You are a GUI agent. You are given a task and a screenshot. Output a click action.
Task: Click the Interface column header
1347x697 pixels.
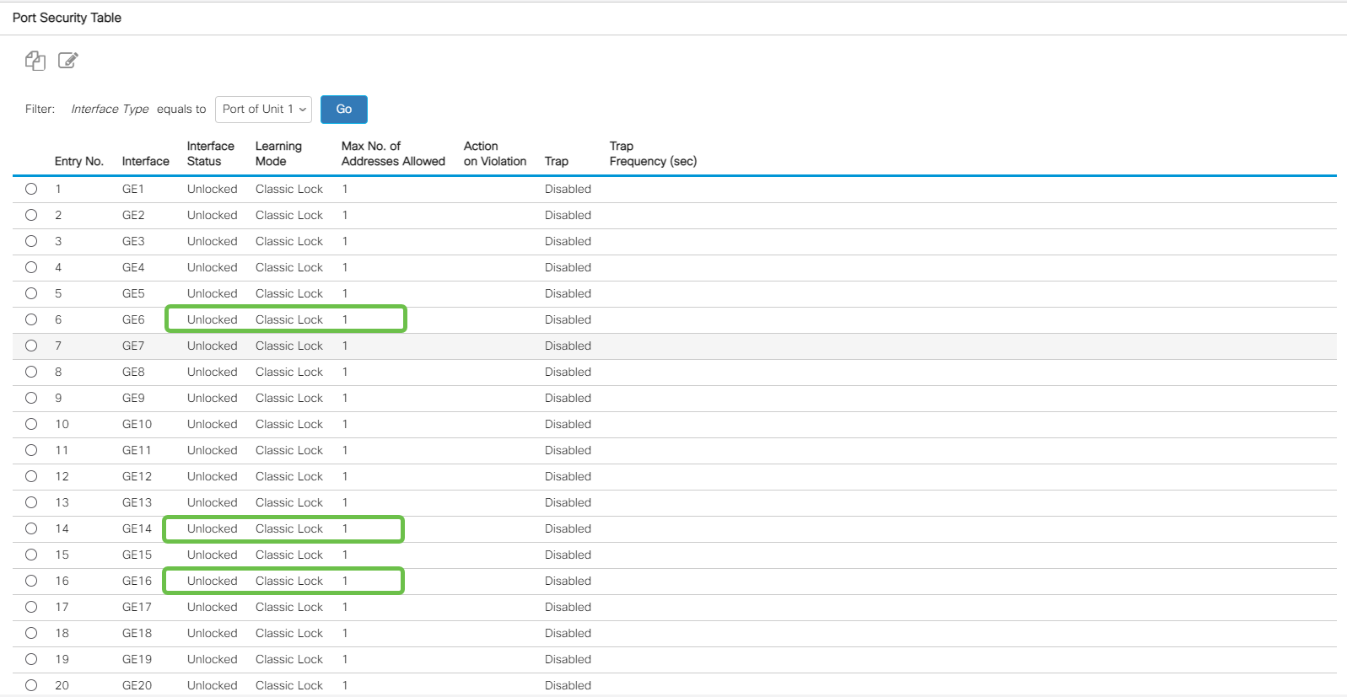(x=146, y=161)
